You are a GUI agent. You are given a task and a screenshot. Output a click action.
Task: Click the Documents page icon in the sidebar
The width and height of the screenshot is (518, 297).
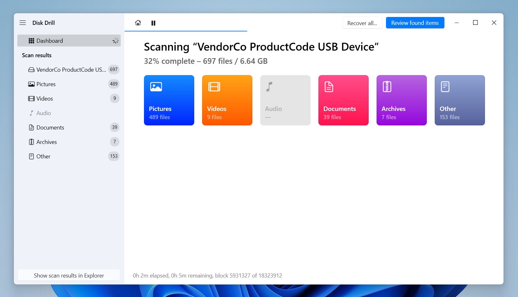click(31, 127)
